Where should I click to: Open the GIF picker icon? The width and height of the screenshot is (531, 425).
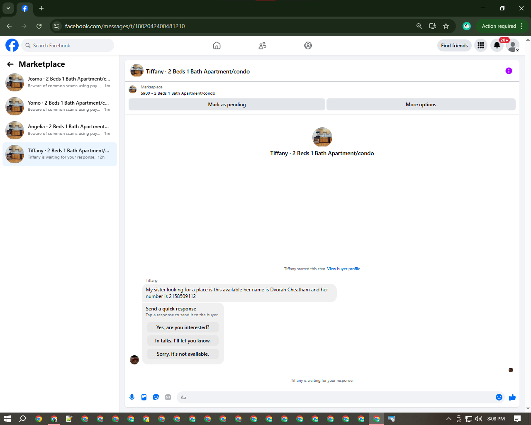point(168,397)
